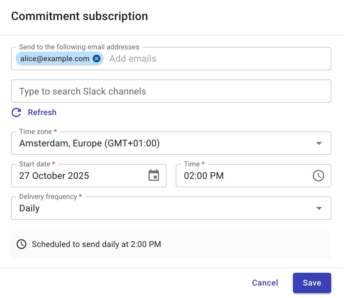
Task: Click the Slack channel search box
Action: (171, 91)
